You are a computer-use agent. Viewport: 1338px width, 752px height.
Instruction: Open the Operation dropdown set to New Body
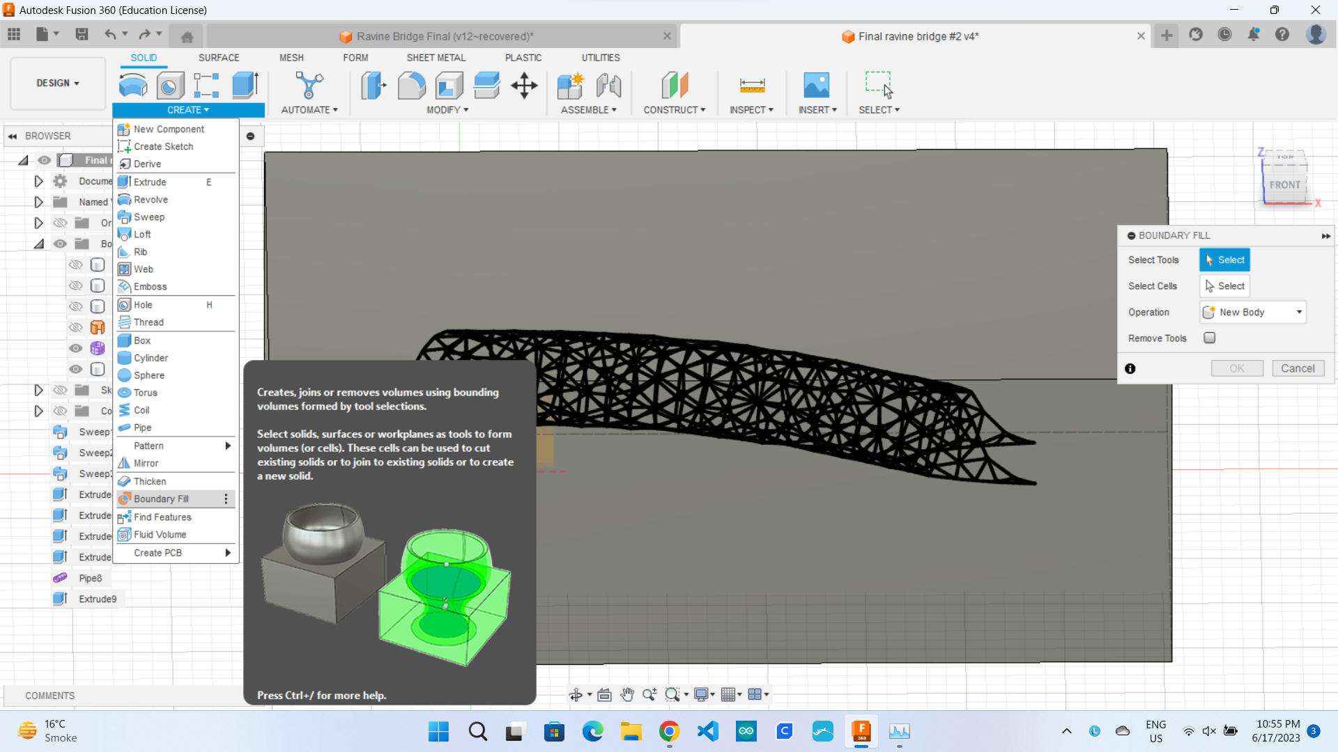pos(1252,312)
